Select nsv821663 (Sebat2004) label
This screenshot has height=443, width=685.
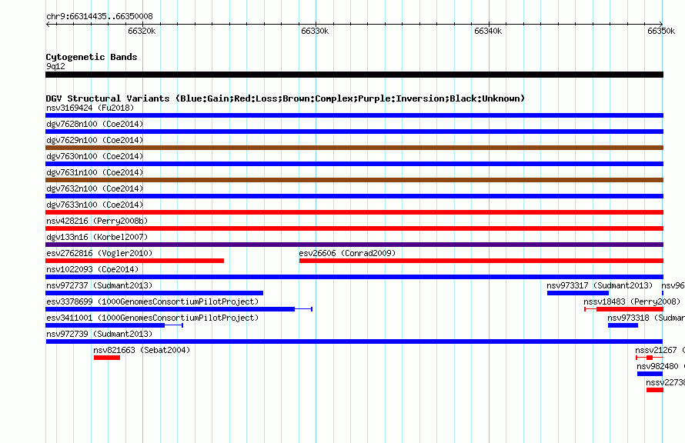(x=142, y=350)
